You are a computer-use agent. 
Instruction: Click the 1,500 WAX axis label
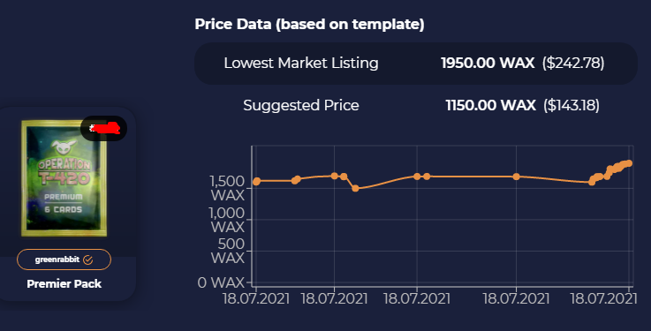227,188
